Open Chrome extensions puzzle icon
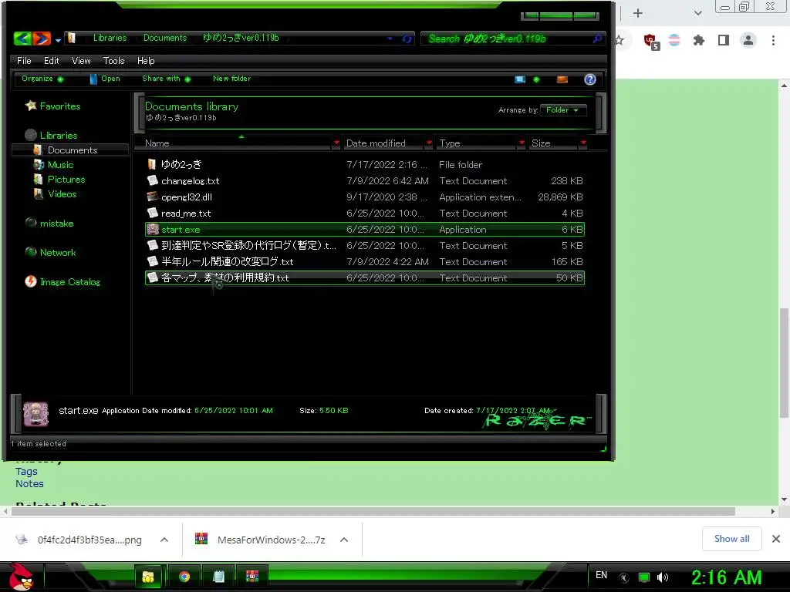 [699, 40]
